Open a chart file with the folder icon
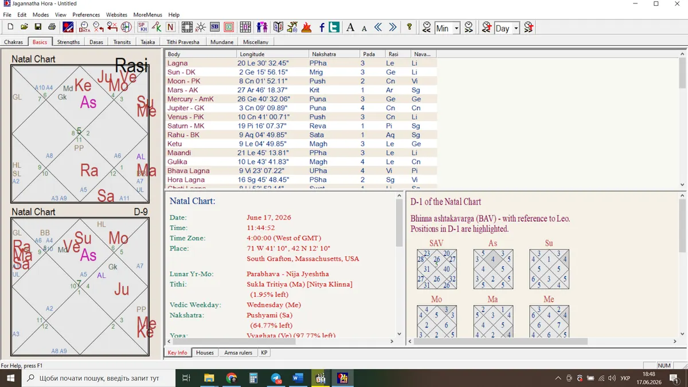 click(x=24, y=27)
